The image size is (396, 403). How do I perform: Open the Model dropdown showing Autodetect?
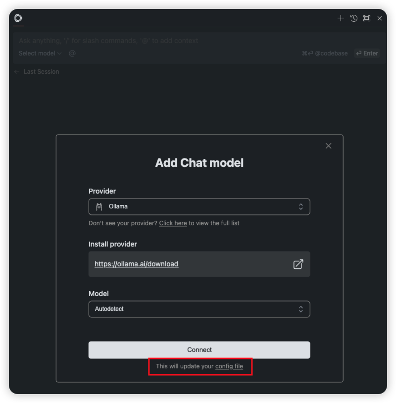[x=199, y=309]
